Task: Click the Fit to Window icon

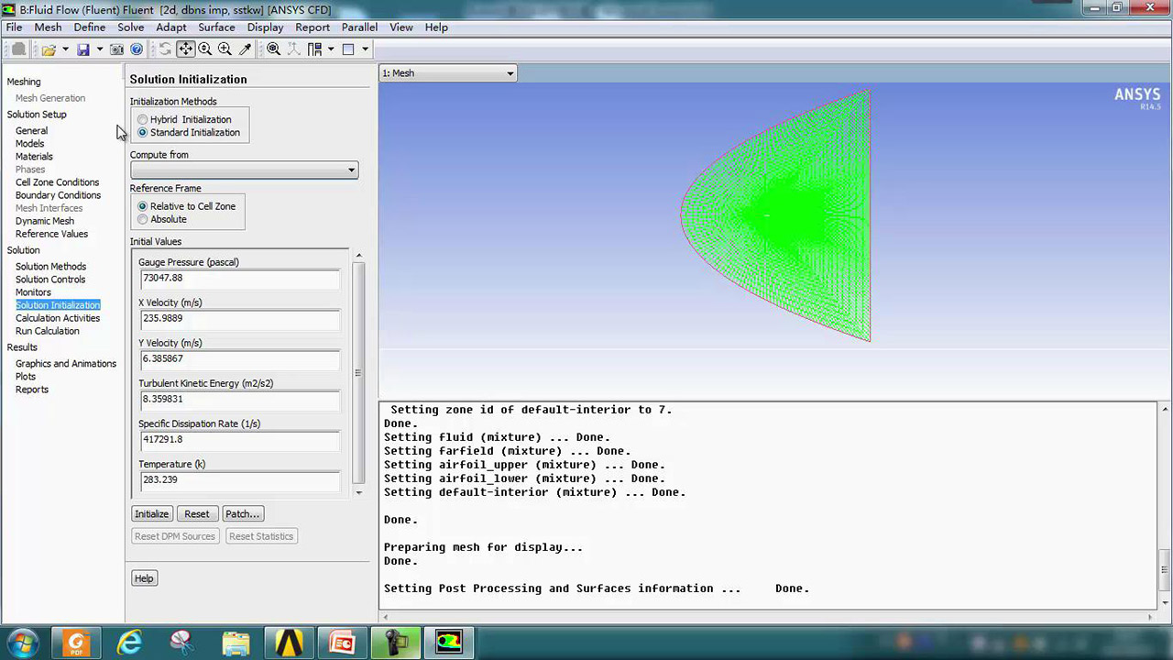Action: tap(273, 49)
